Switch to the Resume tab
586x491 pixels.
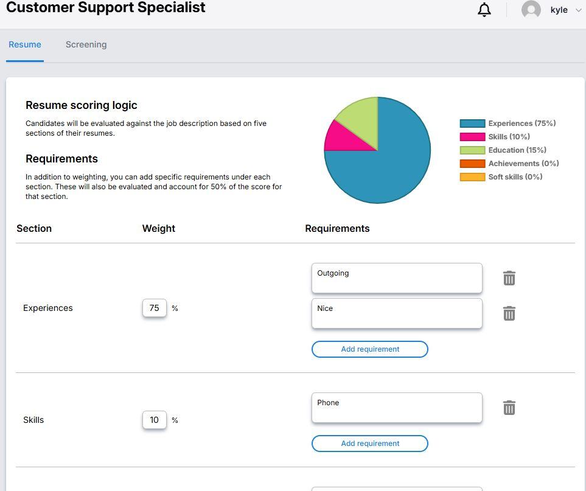[x=25, y=44]
